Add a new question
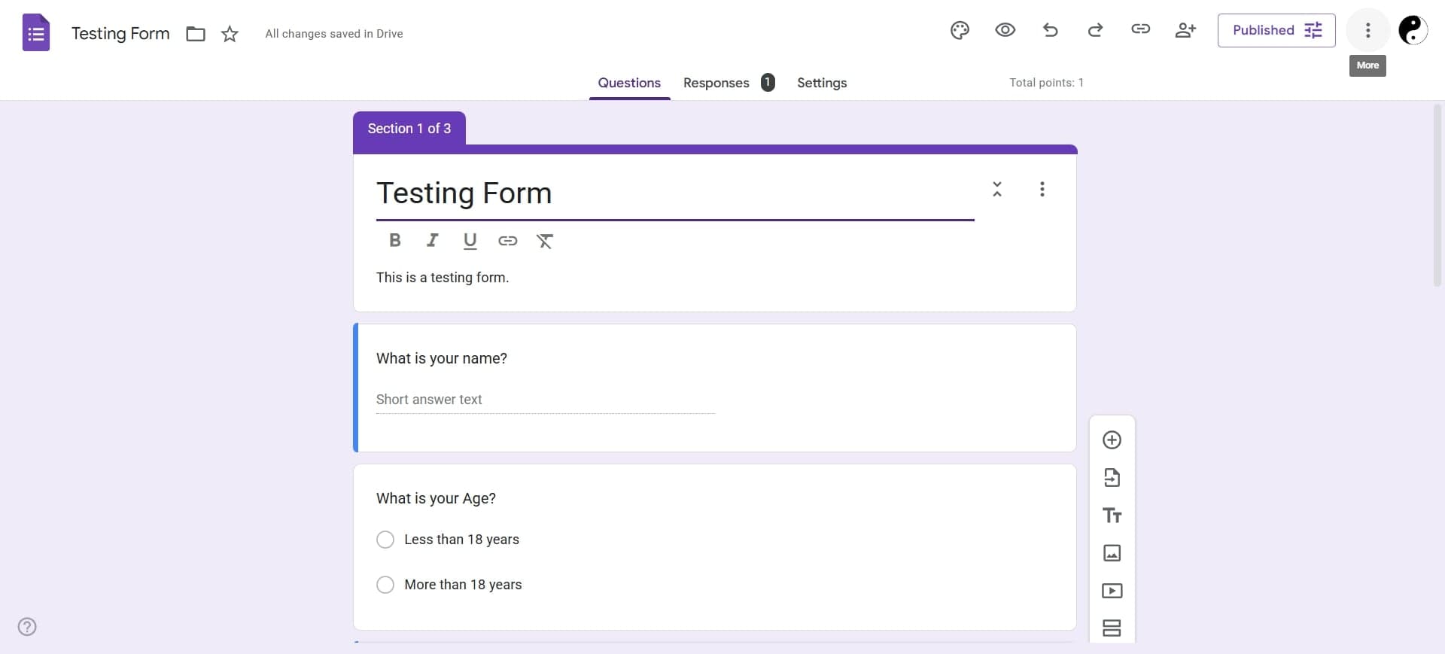1445x654 pixels. click(1112, 440)
